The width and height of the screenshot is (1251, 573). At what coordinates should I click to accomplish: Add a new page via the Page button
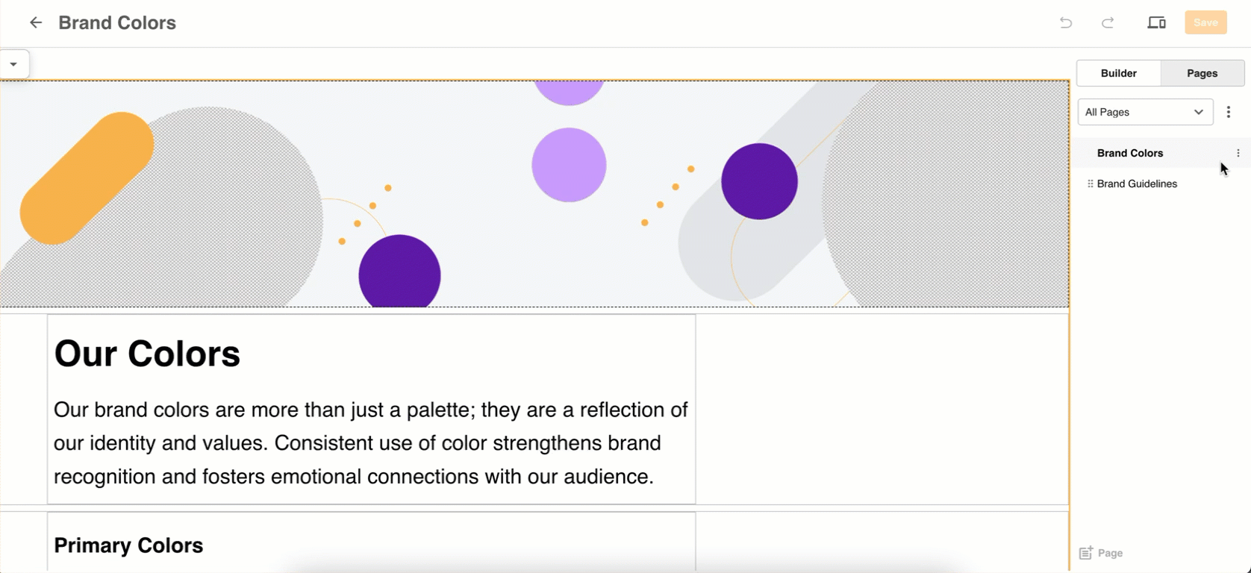(1100, 553)
